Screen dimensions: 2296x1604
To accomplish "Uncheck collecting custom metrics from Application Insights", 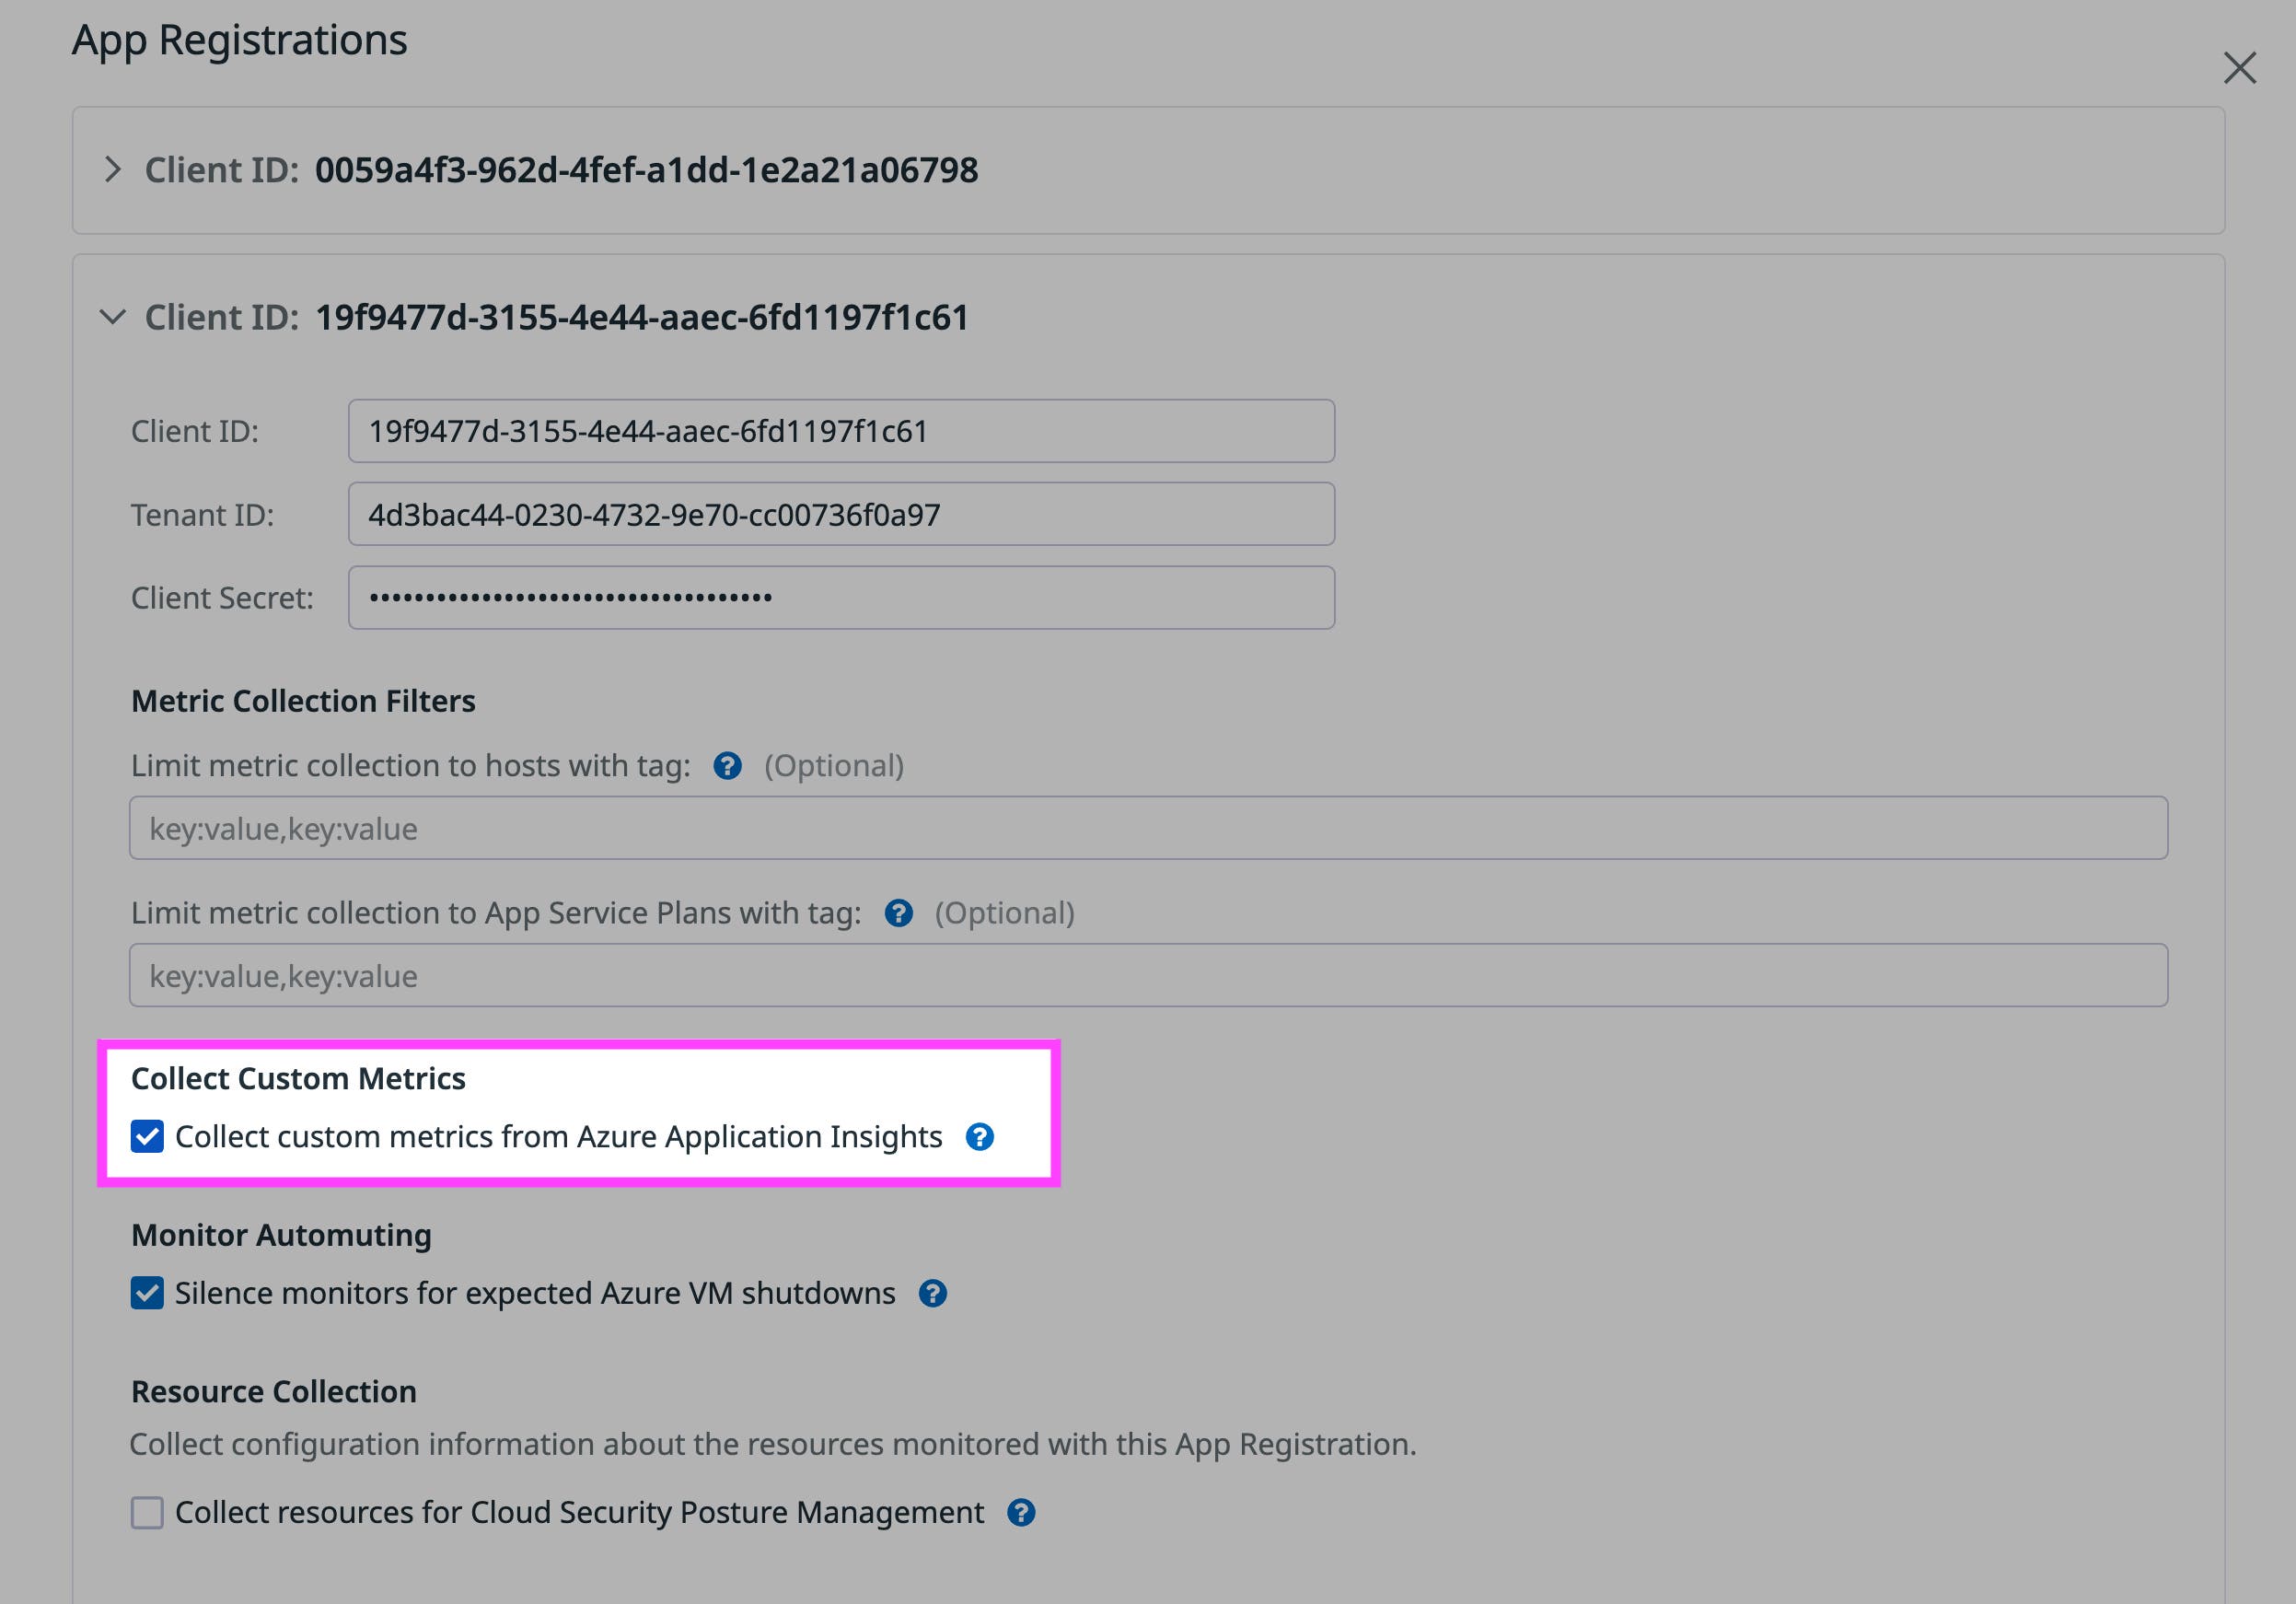I will click(x=147, y=1137).
